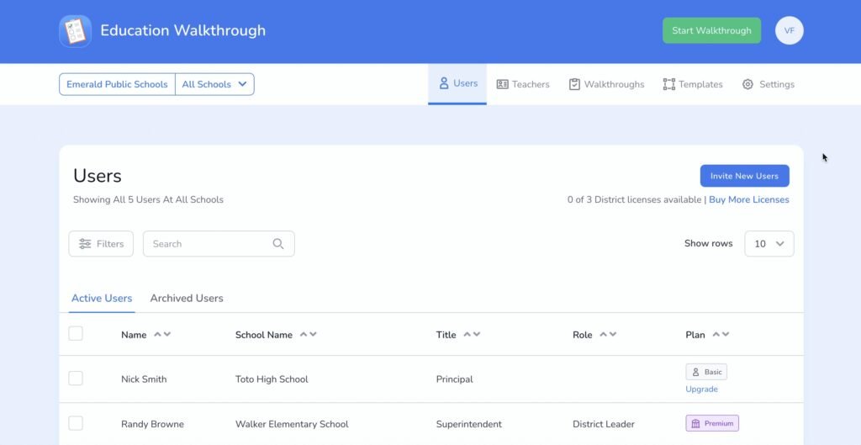Click the Education Walkthrough clipboard logo

(75, 31)
